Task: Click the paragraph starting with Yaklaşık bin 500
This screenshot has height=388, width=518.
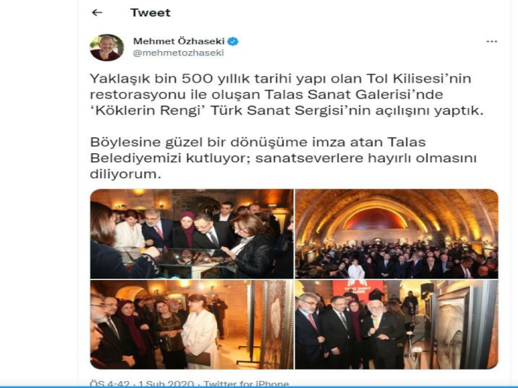Action: [x=286, y=94]
